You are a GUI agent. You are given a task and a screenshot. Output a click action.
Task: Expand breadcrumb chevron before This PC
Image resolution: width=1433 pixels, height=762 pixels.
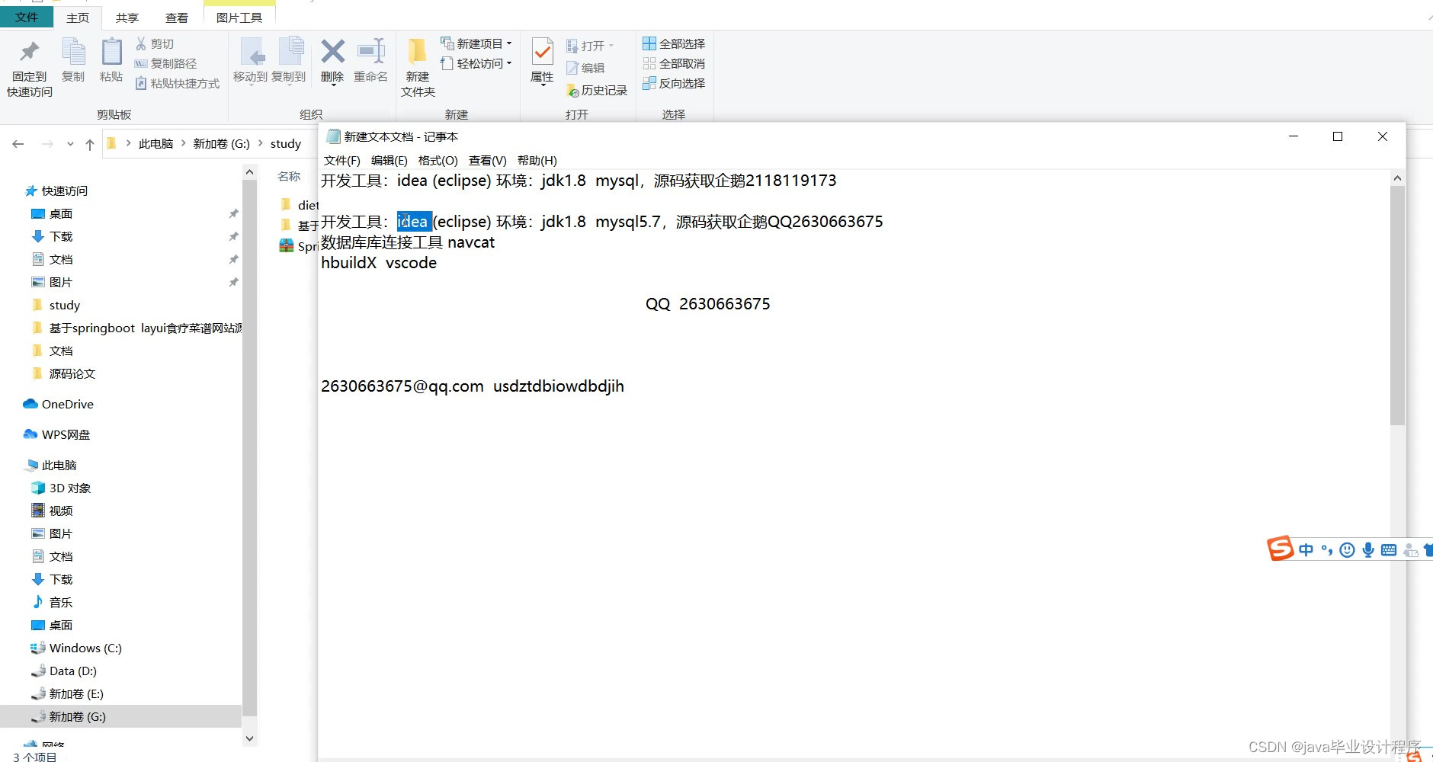(128, 143)
